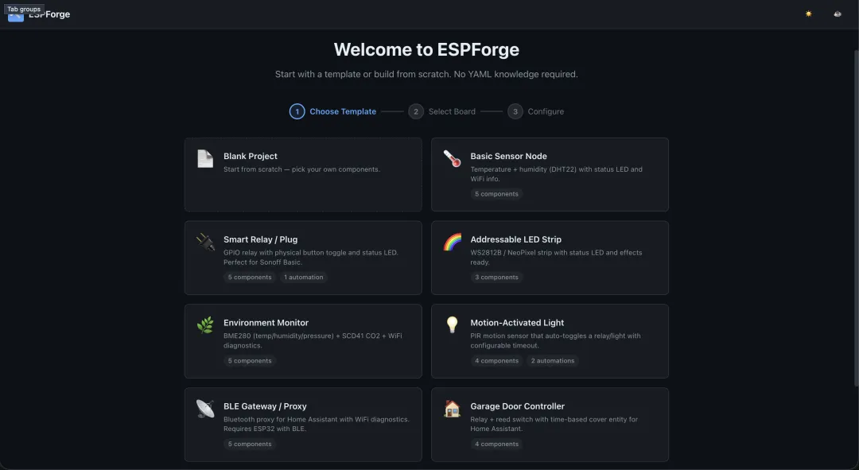
Task: Click the Blank Project document icon
Action: click(205, 159)
